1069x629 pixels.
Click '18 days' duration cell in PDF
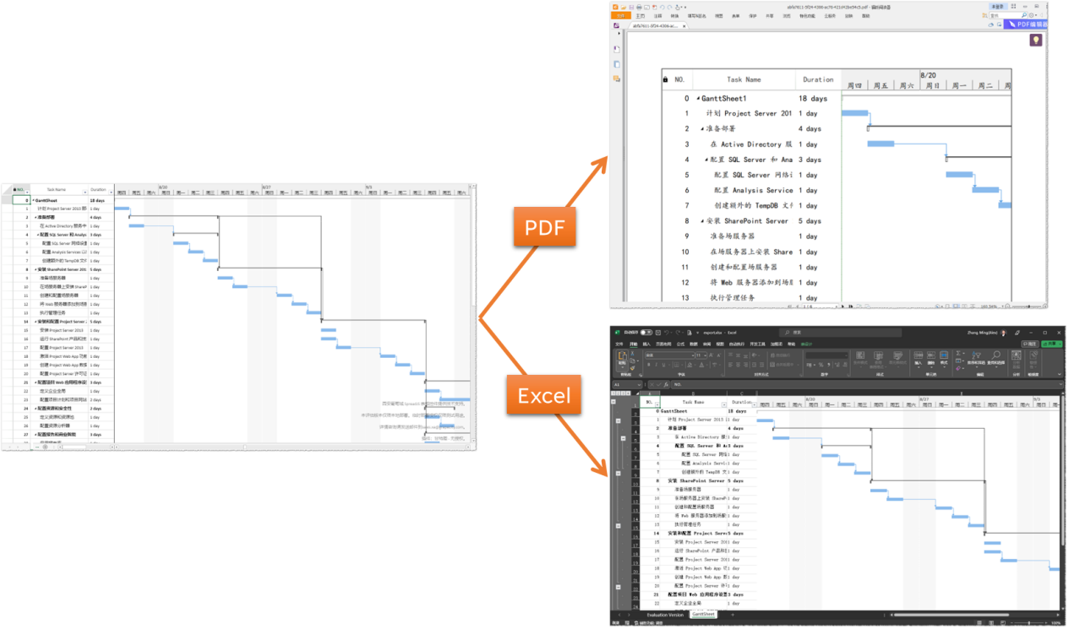click(x=813, y=99)
